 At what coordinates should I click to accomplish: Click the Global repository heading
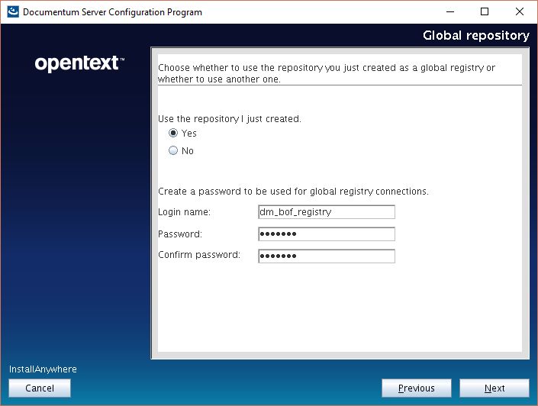click(475, 36)
